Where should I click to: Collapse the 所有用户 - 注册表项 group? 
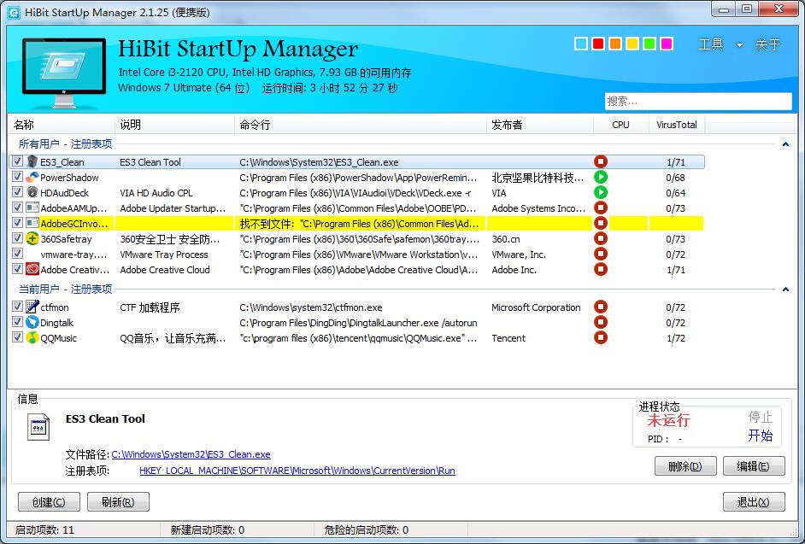[x=785, y=144]
